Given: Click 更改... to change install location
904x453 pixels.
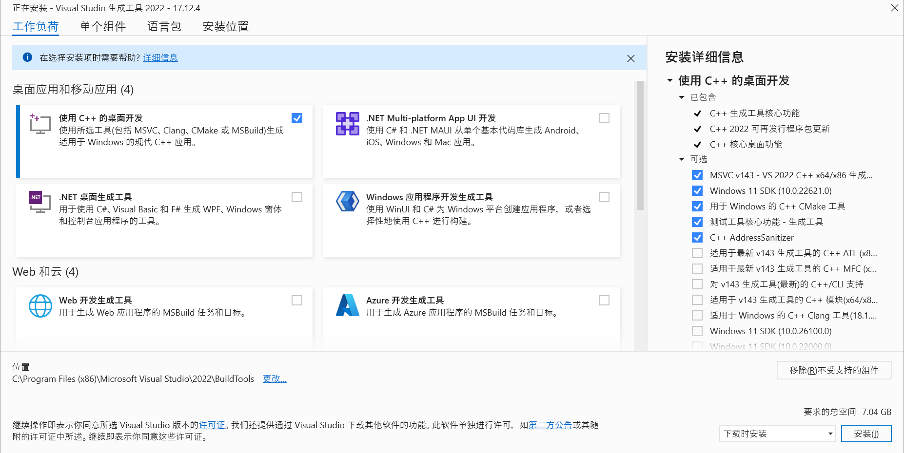Looking at the screenshot, I should pos(275,379).
